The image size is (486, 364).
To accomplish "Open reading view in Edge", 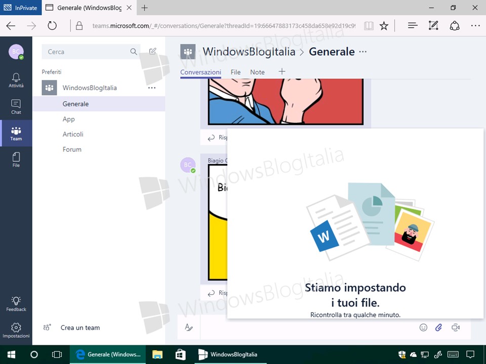I will pyautogui.click(x=369, y=26).
